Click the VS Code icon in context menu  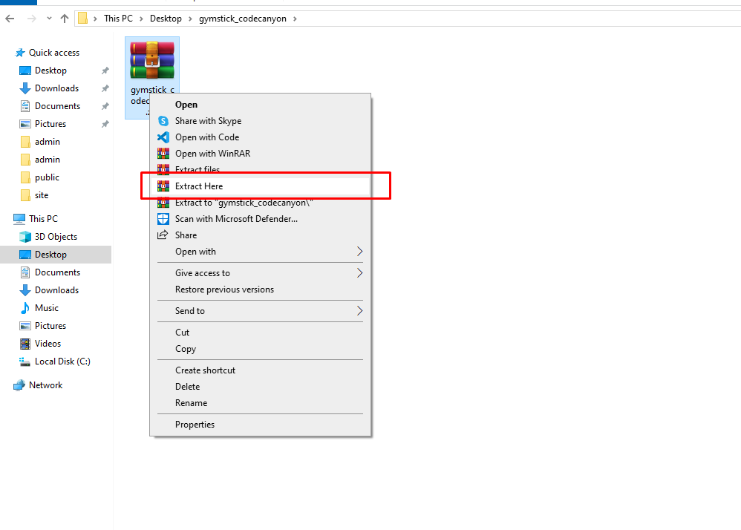pyautogui.click(x=163, y=137)
